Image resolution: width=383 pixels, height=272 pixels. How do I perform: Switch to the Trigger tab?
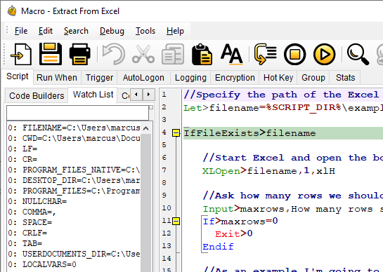click(99, 78)
